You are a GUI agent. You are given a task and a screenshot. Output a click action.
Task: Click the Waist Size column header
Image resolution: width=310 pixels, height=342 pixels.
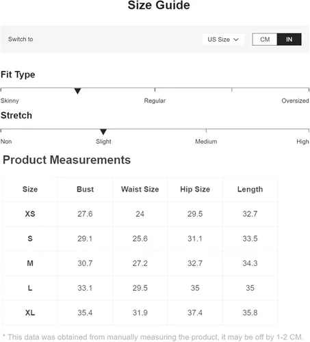(x=140, y=189)
